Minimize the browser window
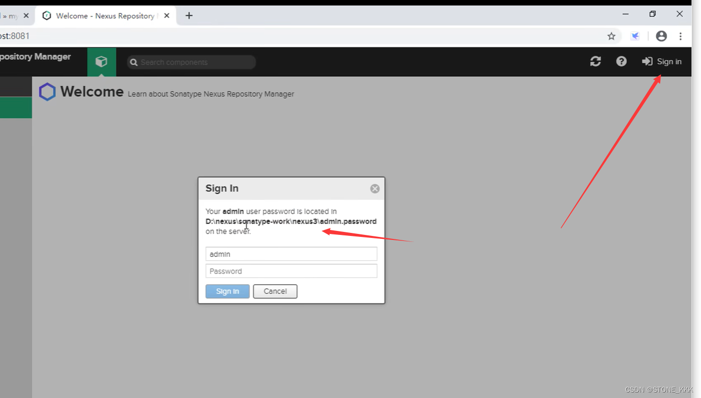 [x=625, y=14]
